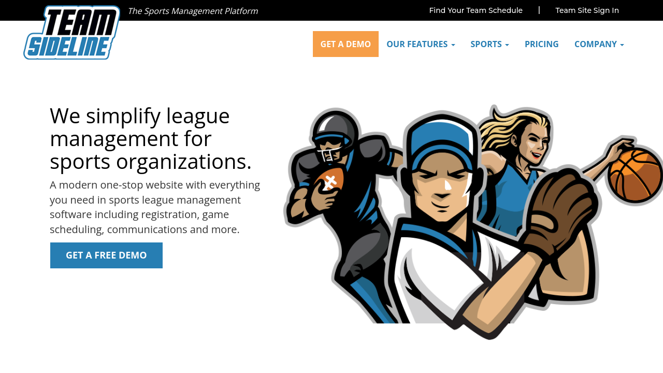This screenshot has width=663, height=373.
Task: Click the blue Get a Free Demo button
Action: tap(106, 255)
